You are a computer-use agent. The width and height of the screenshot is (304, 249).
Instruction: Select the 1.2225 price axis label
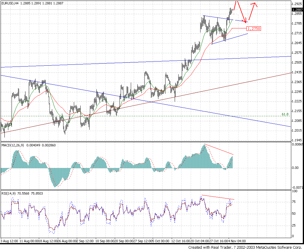click(x=297, y=101)
